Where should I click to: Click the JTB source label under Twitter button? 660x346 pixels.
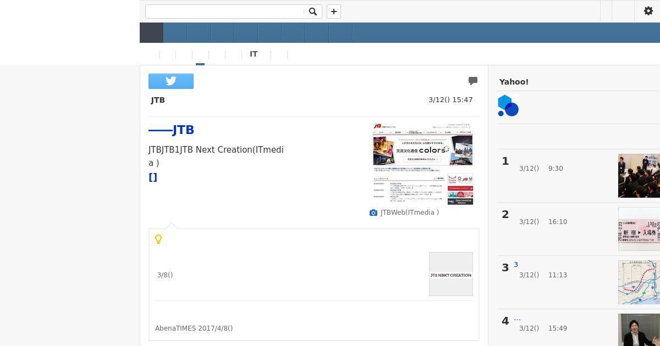click(158, 100)
